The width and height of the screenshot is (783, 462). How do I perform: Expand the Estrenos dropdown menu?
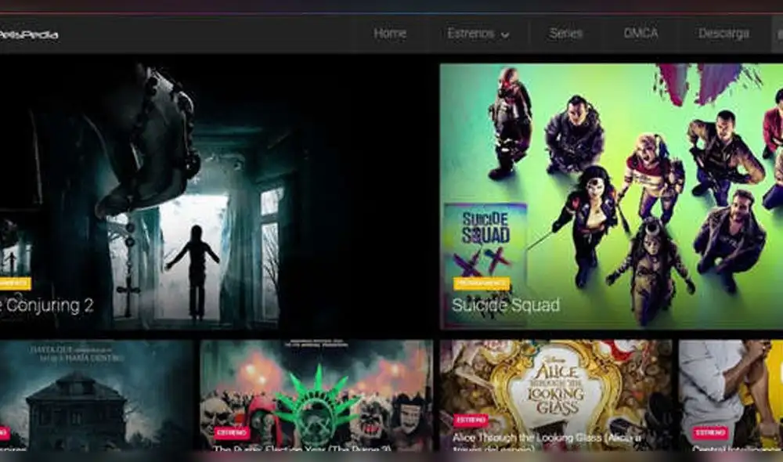[471, 34]
